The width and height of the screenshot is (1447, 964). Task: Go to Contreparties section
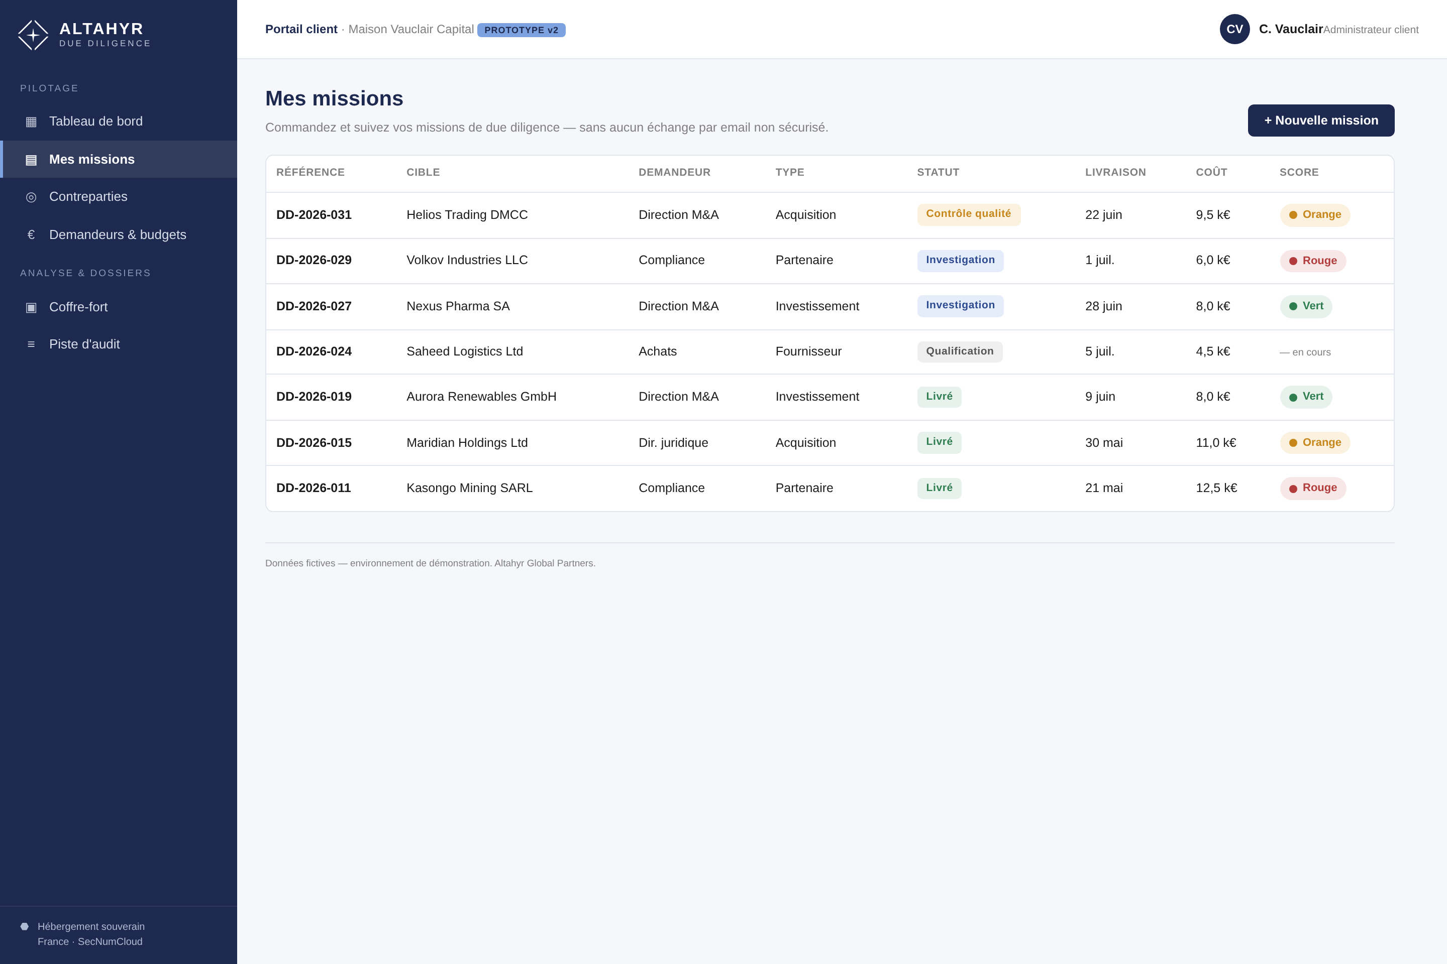coord(118,197)
